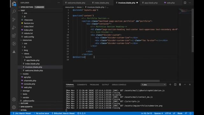Open the Manage gear in activity bar
Viewport: 204px width, 115px height.
(x=14, y=107)
